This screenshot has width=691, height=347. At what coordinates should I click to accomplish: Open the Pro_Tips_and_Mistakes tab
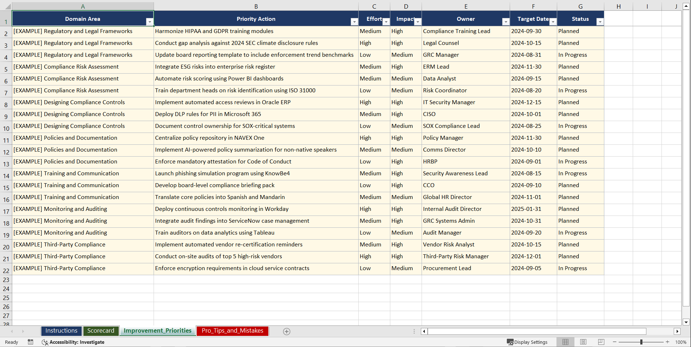232,330
